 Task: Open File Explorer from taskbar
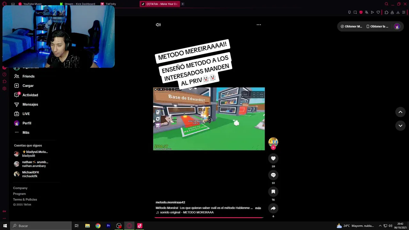(x=87, y=226)
